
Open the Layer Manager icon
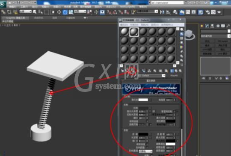point(175,12)
